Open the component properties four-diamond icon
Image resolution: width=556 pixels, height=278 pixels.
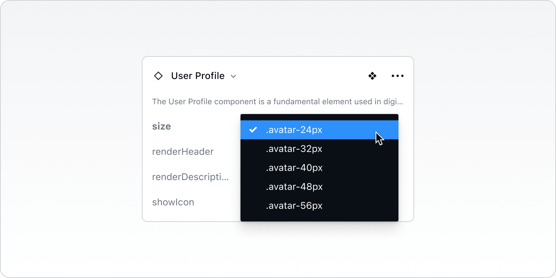tap(372, 75)
